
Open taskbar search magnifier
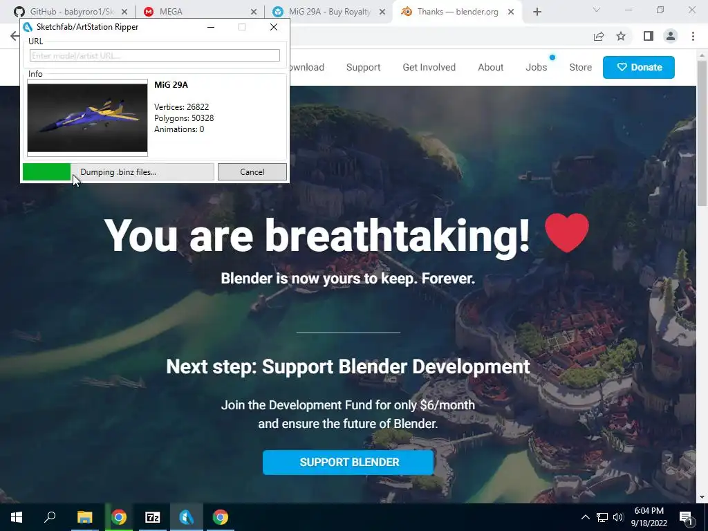50,517
